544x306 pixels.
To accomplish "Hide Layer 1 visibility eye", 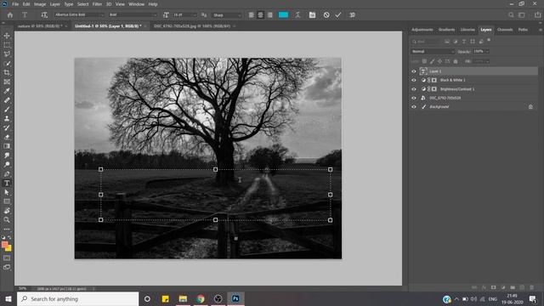I will (414, 71).
